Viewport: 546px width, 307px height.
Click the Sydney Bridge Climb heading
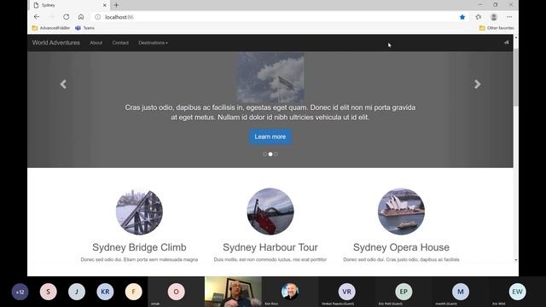pyautogui.click(x=139, y=247)
